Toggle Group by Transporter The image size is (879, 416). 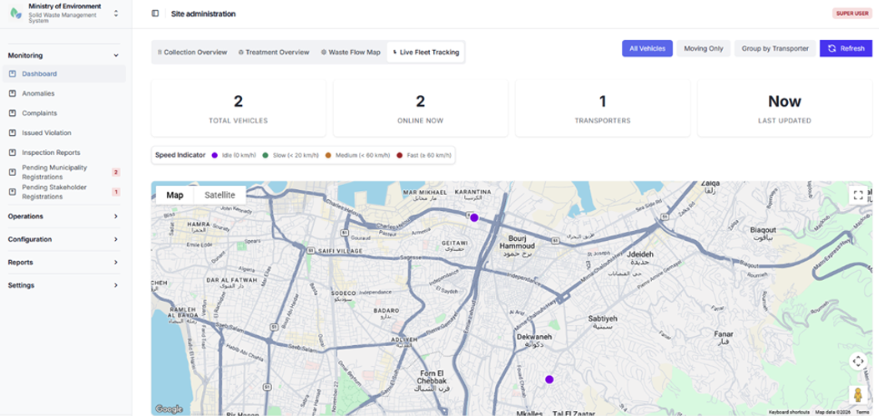[775, 48]
